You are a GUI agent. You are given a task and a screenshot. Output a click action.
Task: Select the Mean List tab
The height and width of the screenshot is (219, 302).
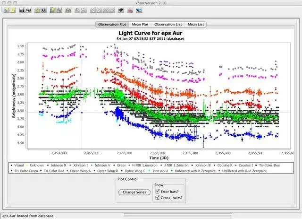195,24
